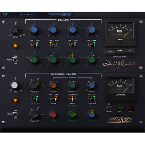Click the equaliser INPUT knob

tap(15, 30)
